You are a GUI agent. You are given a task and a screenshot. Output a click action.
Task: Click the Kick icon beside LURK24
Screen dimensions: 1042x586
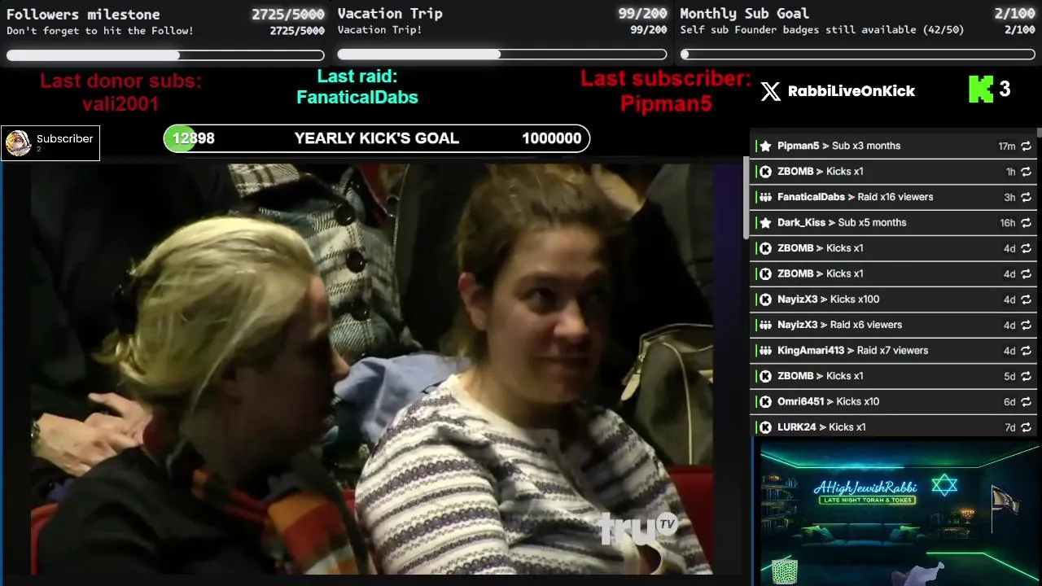pos(765,427)
